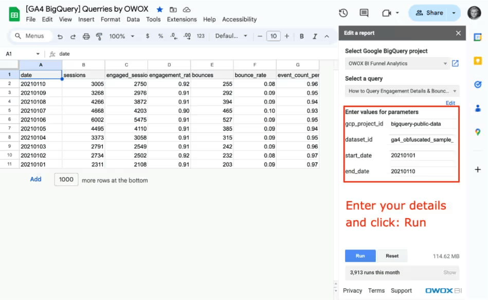Open the Insert menu
488x300 pixels.
coord(86,20)
